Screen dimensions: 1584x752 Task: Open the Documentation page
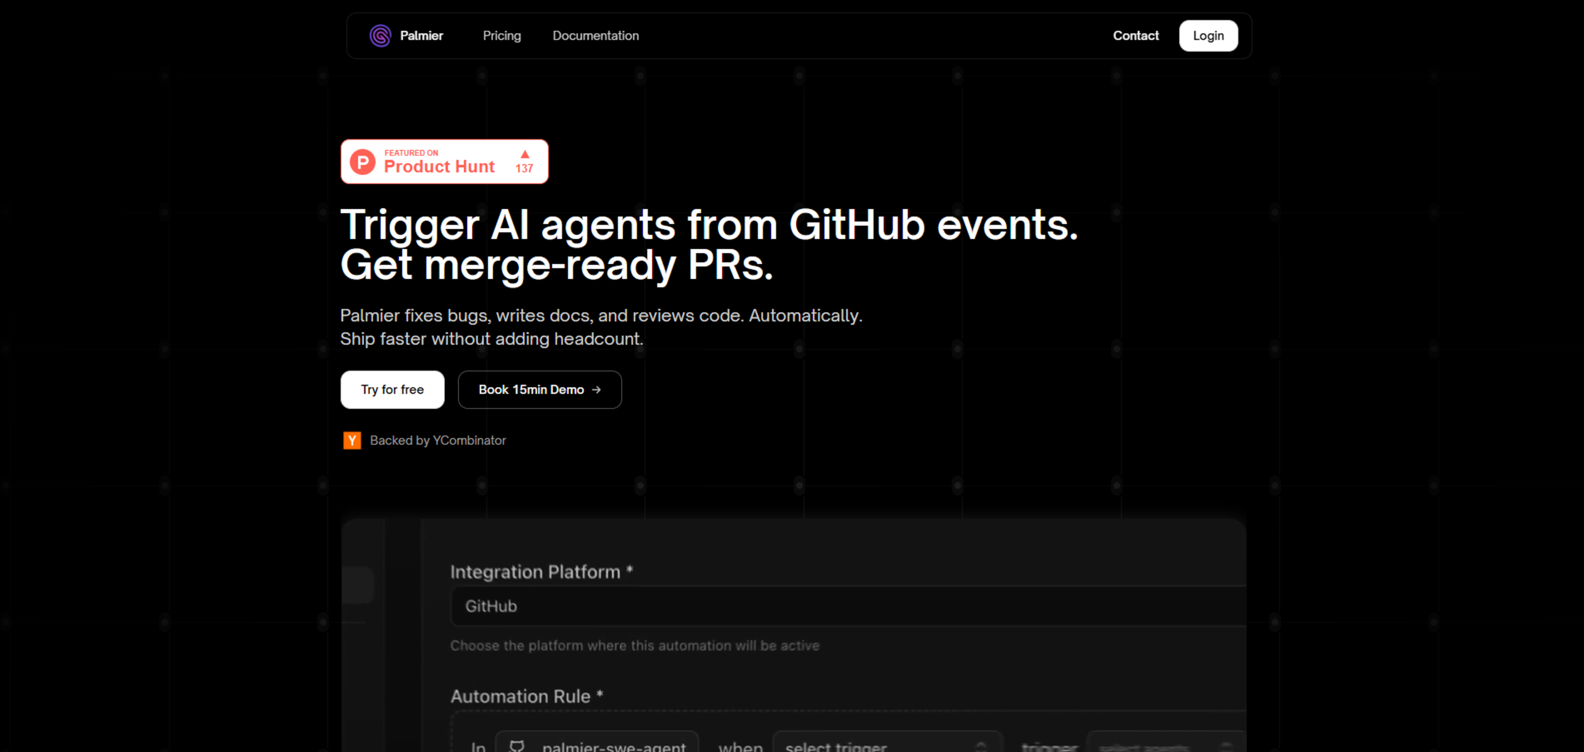[595, 35]
